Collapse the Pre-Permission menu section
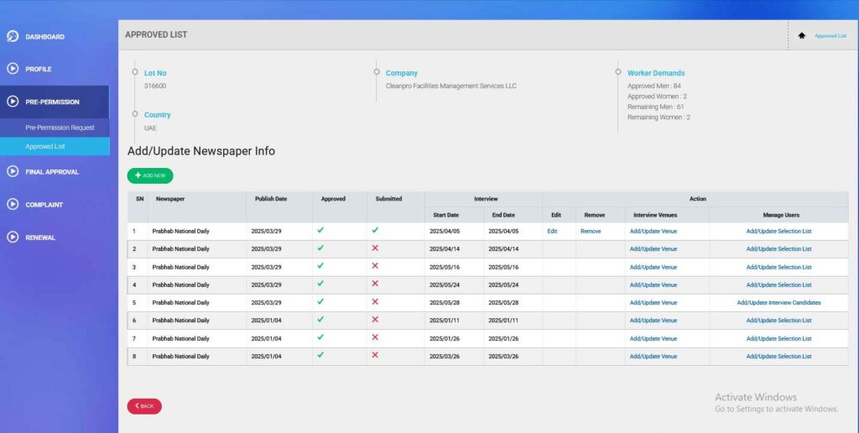The image size is (859, 433). pos(52,102)
